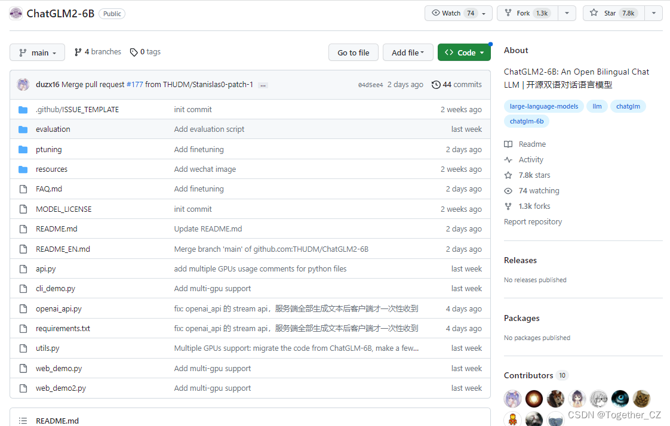Open the Packages section heading
This screenshot has height=426, width=670.
point(522,319)
